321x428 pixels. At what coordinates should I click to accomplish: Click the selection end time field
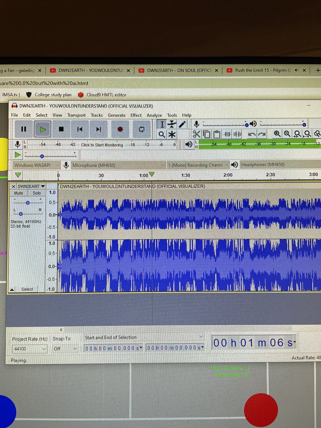pyautogui.click(x=175, y=348)
